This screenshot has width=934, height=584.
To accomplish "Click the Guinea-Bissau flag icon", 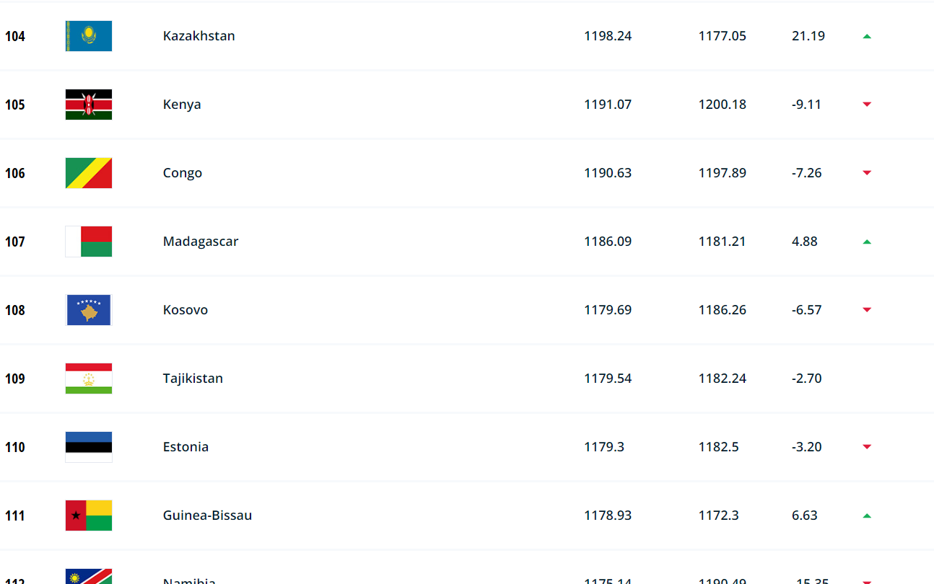I will pos(89,516).
